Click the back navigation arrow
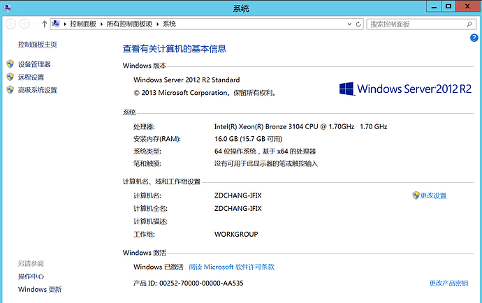 (x=10, y=24)
